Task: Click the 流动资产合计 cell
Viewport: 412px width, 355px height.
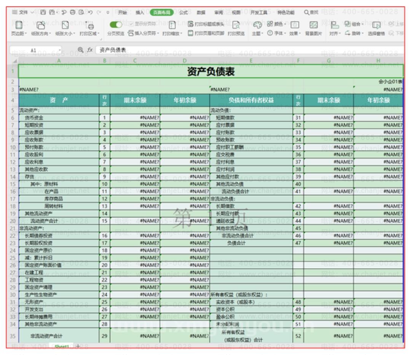Action: pos(59,221)
